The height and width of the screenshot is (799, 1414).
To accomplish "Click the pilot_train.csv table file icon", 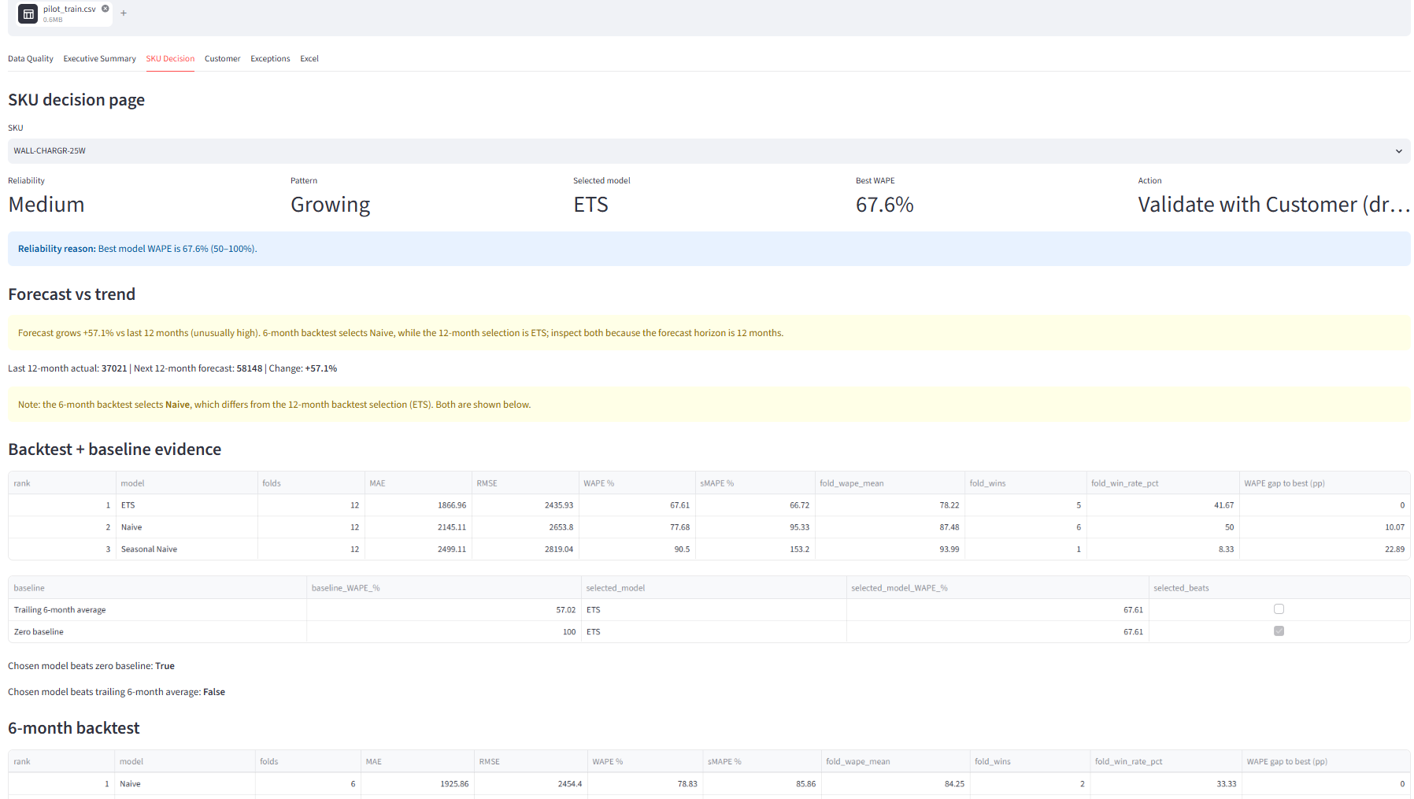I will click(28, 13).
